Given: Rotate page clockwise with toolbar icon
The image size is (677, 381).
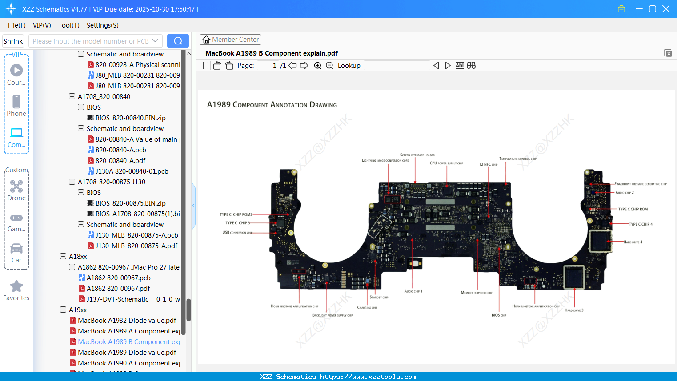Looking at the screenshot, I should point(229,66).
